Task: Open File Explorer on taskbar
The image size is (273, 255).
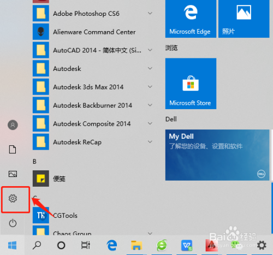Action: pos(136,245)
